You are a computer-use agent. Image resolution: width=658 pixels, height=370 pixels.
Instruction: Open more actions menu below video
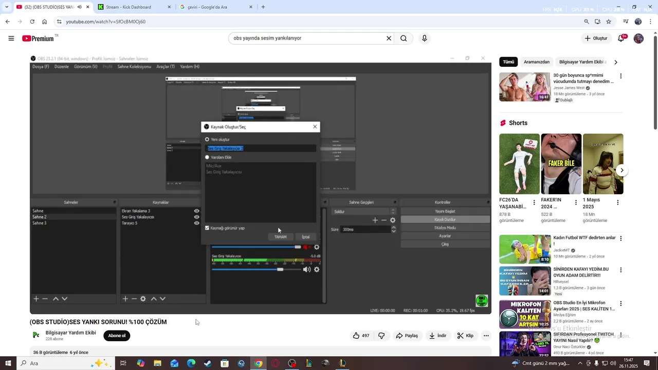tap(486, 336)
